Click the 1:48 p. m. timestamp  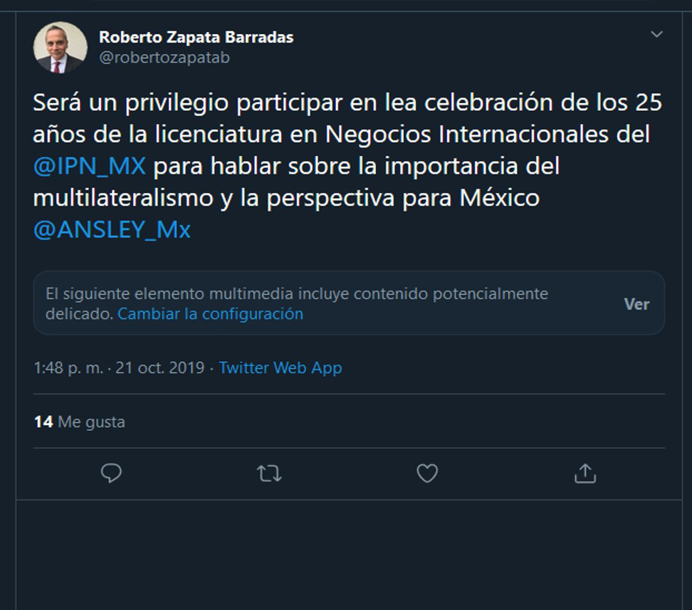(68, 368)
